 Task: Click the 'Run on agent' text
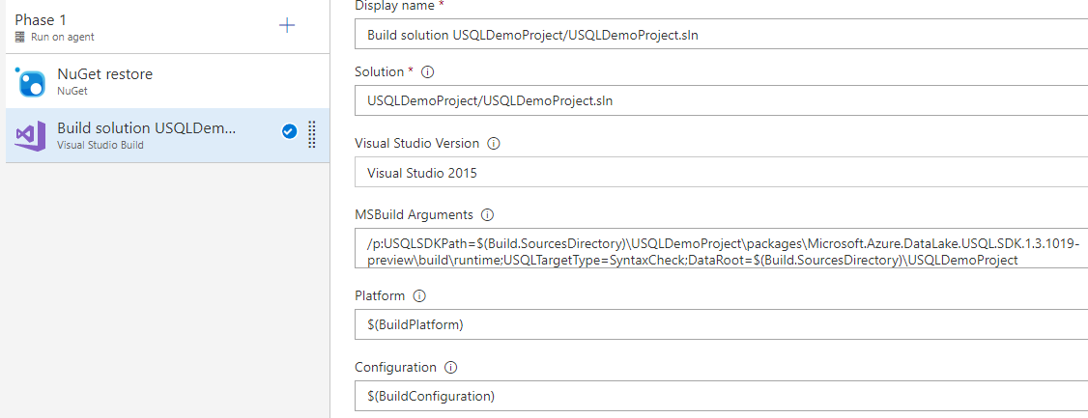(x=63, y=38)
